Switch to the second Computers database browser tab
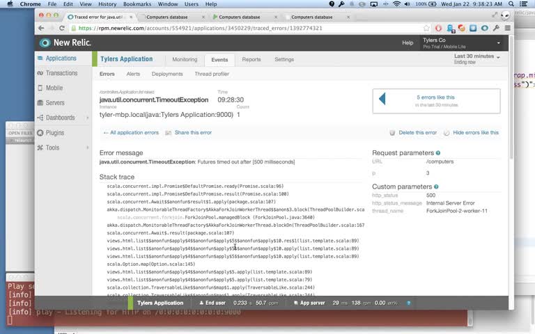 click(239, 17)
